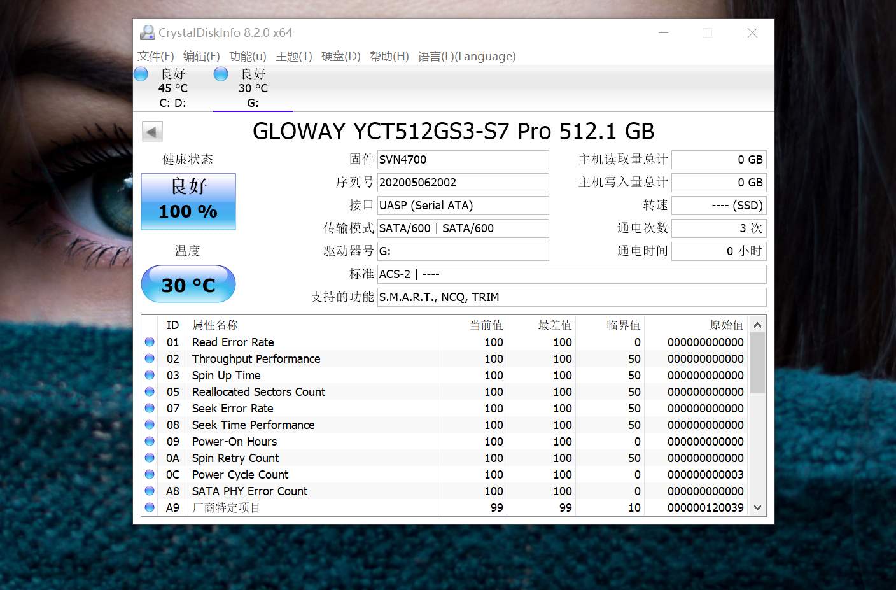The height and width of the screenshot is (590, 896).
Task: Click the firmware field SVN4700
Action: 463,160
